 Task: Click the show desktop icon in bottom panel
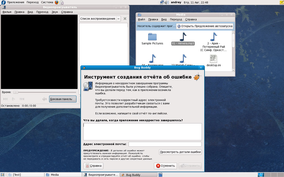coord(2,175)
